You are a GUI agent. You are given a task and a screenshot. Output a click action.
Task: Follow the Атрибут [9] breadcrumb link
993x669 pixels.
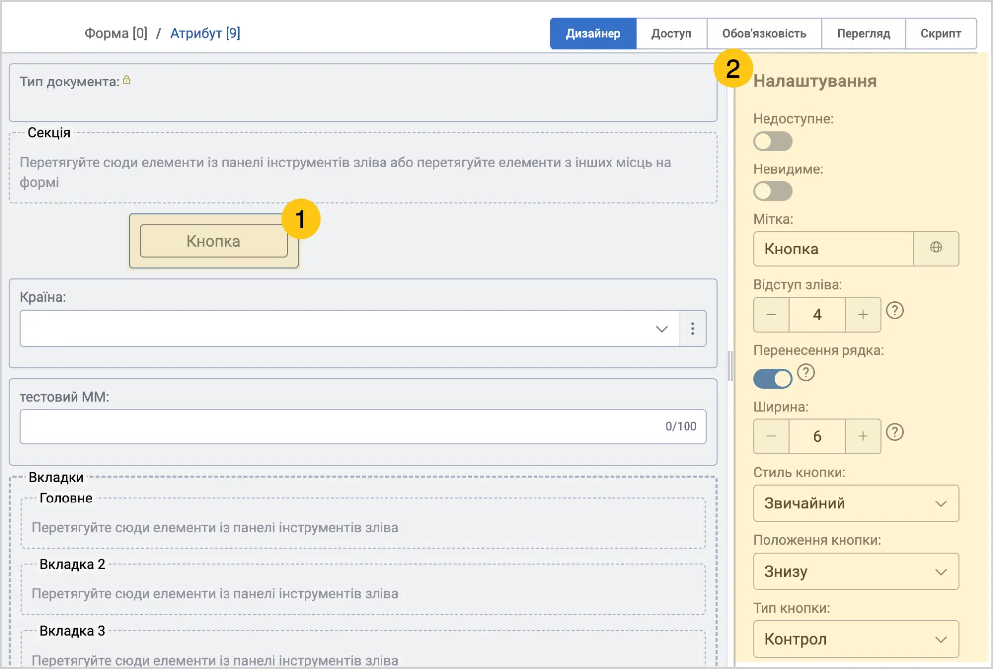point(205,33)
